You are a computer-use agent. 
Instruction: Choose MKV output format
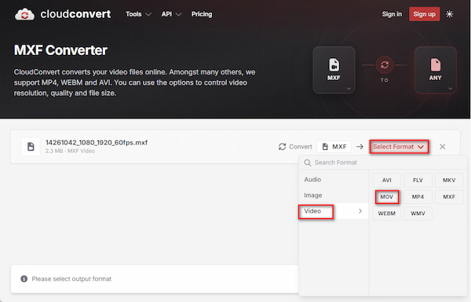(449, 180)
